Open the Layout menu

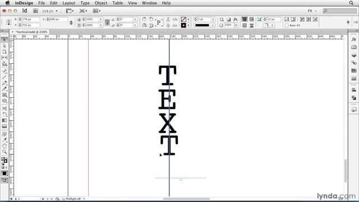(x=68, y=3)
